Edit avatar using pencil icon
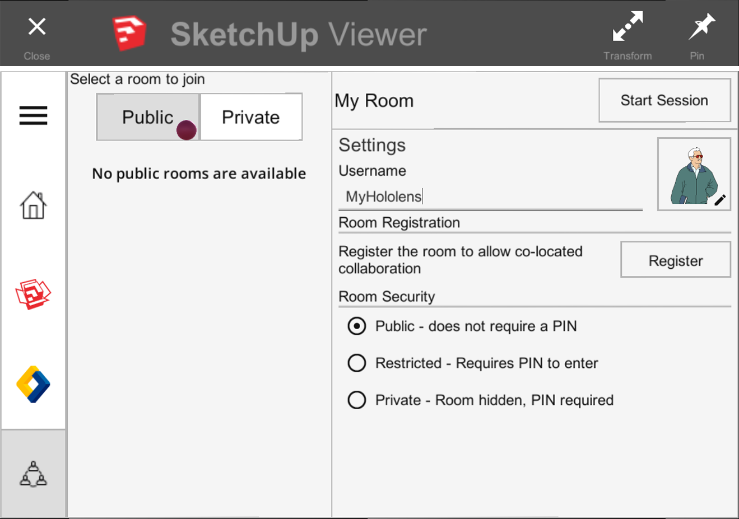This screenshot has width=739, height=519. pos(720,200)
